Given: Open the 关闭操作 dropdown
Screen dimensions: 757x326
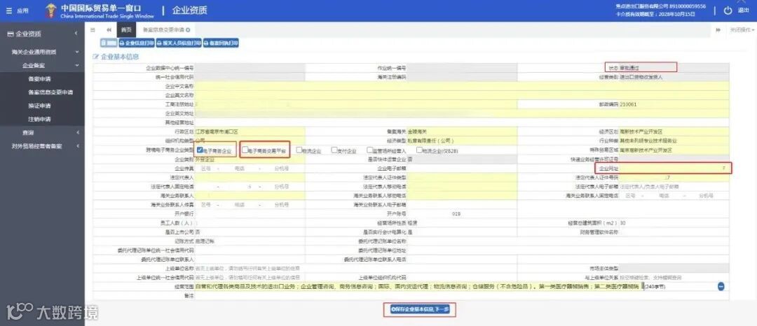Looking at the screenshot, I should click(742, 30).
